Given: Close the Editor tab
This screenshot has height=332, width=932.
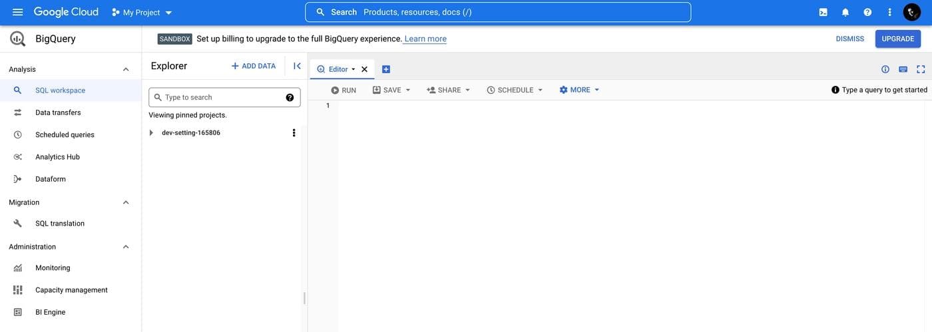Looking at the screenshot, I should point(364,69).
